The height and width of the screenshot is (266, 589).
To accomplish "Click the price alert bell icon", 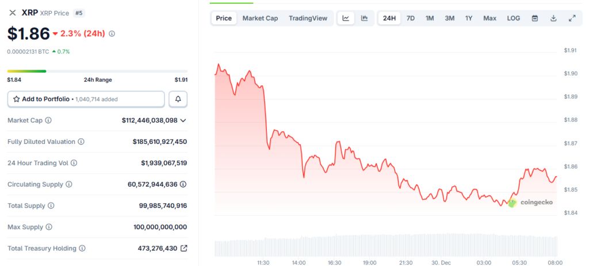I will 178,99.
